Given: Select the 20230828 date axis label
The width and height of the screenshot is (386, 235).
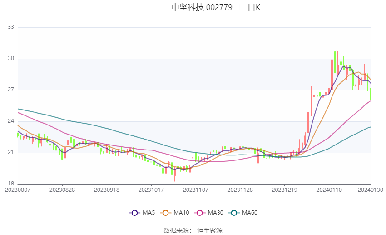Looking at the screenshot, I should click(62, 190).
